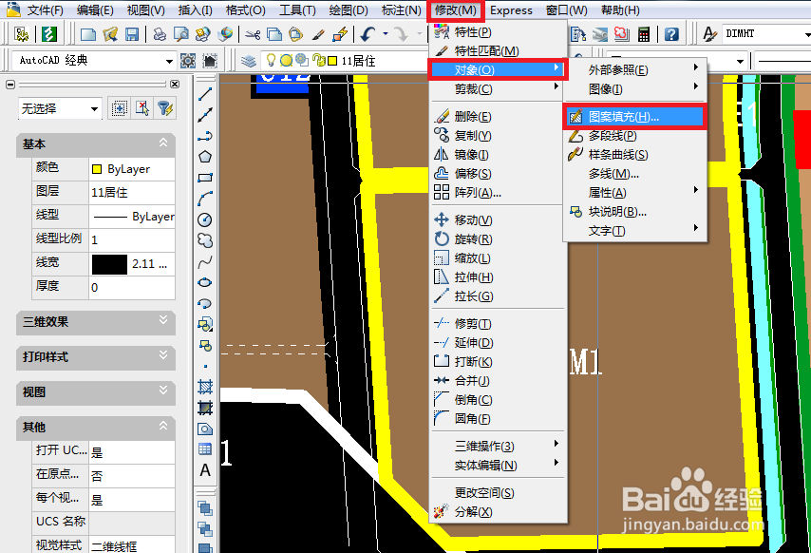Click the Plot Preview icon
Image resolution: width=811 pixels, height=553 pixels.
[181, 34]
